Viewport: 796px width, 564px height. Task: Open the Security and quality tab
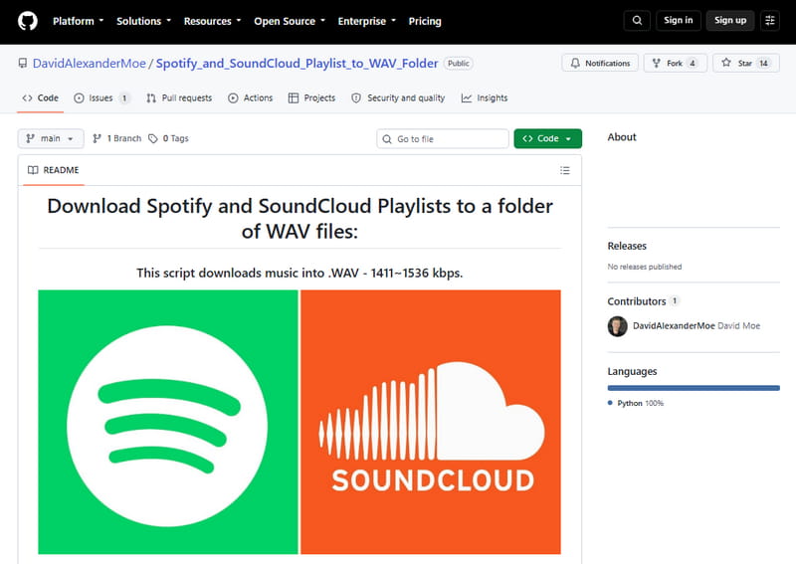pos(398,97)
